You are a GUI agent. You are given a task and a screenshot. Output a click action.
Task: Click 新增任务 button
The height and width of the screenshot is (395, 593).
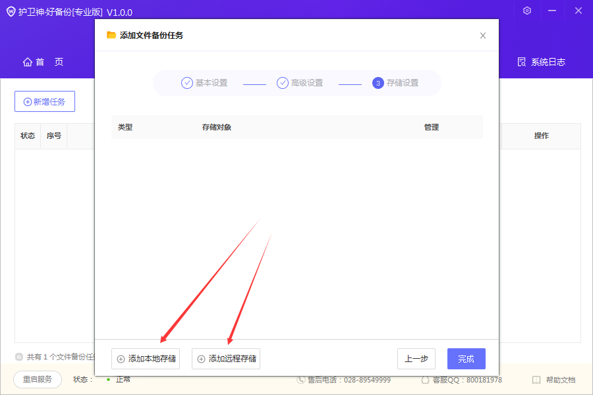coord(45,101)
